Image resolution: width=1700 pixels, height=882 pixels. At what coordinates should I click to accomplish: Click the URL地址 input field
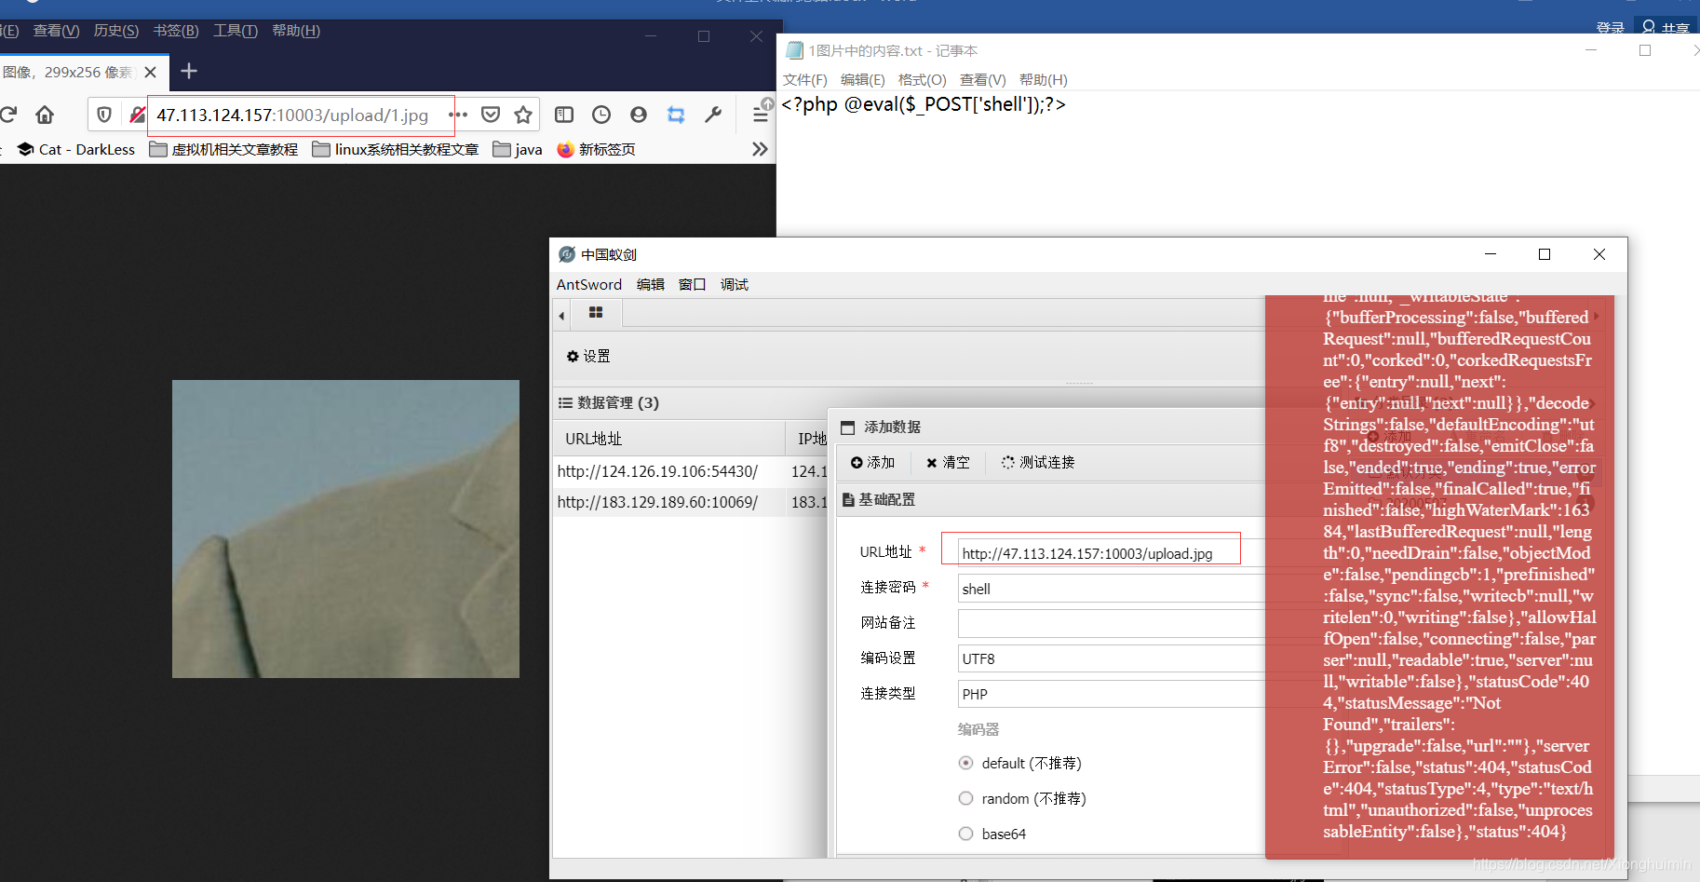(1112, 553)
